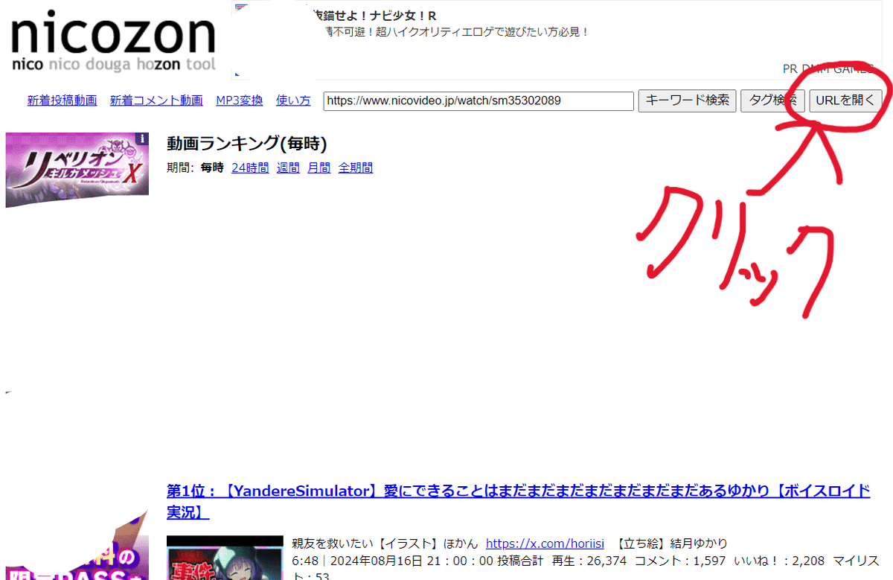Switch ranking period to 週間

288,168
